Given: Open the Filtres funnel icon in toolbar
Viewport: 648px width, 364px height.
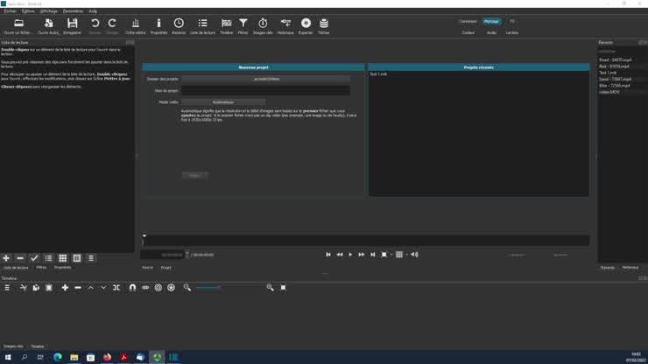Looking at the screenshot, I should pyautogui.click(x=243, y=24).
